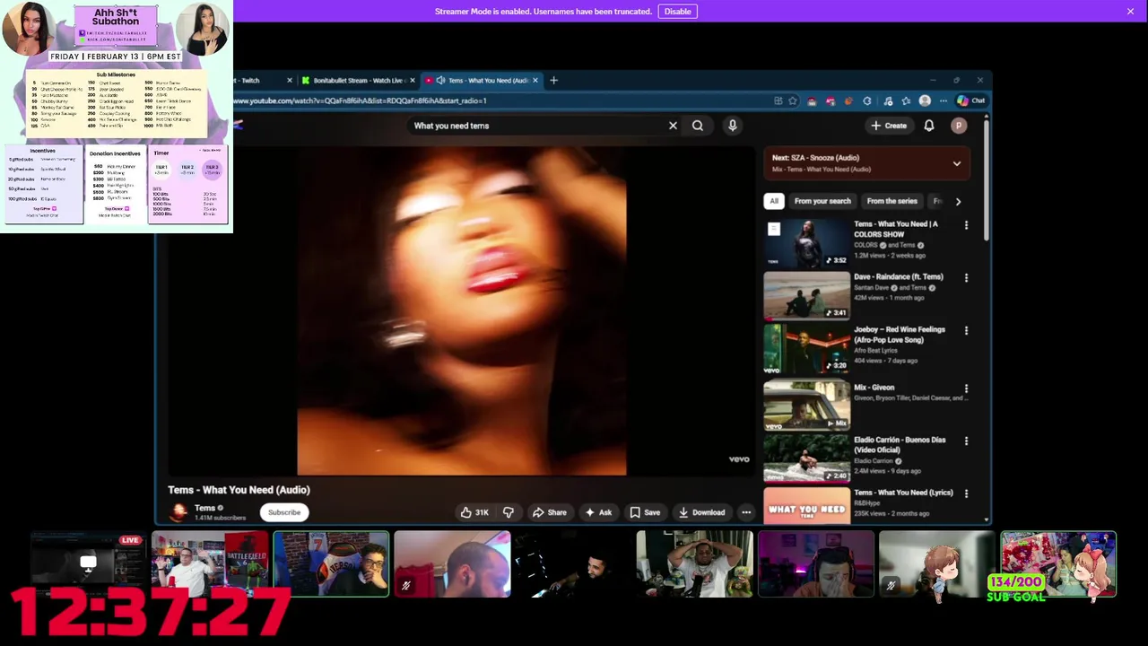Select the From your search chip

822,202
